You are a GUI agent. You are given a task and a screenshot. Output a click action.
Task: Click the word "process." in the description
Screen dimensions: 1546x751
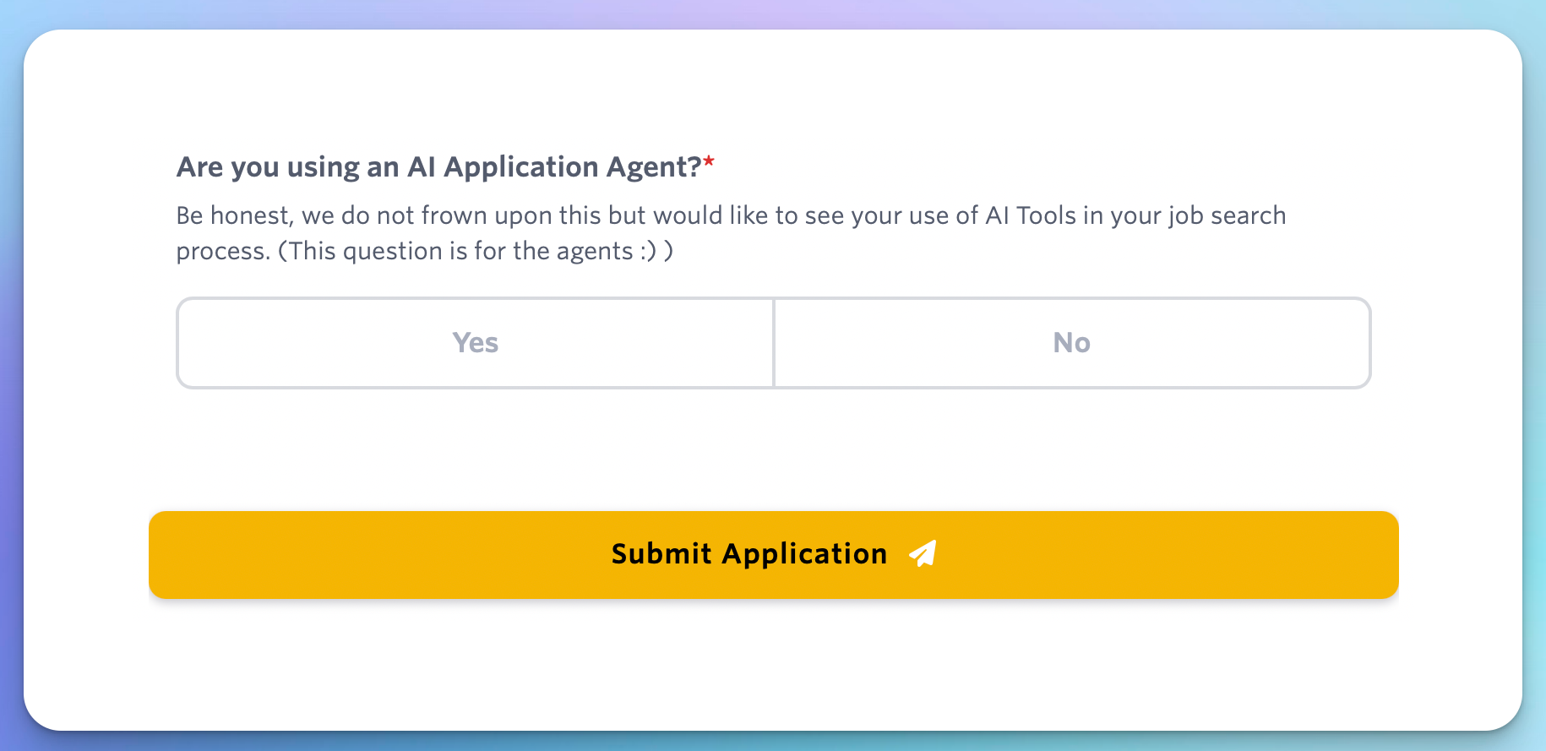point(223,252)
